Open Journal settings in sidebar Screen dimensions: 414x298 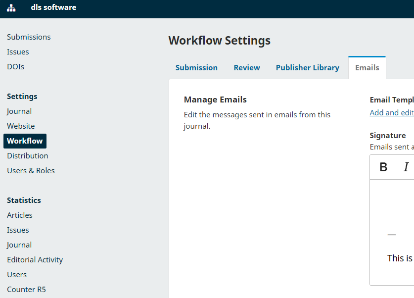pos(19,111)
